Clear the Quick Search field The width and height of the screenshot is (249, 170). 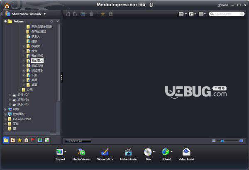[242, 14]
